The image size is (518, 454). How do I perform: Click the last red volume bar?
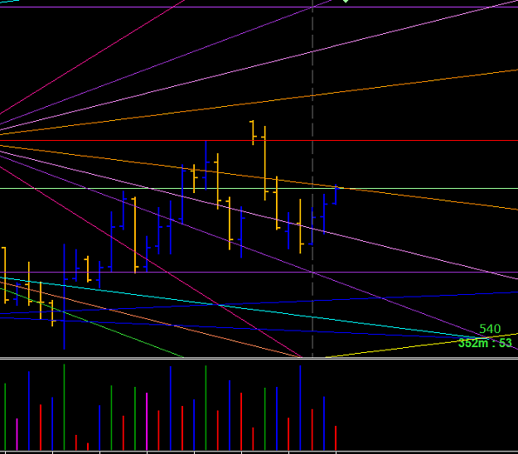click(336, 437)
